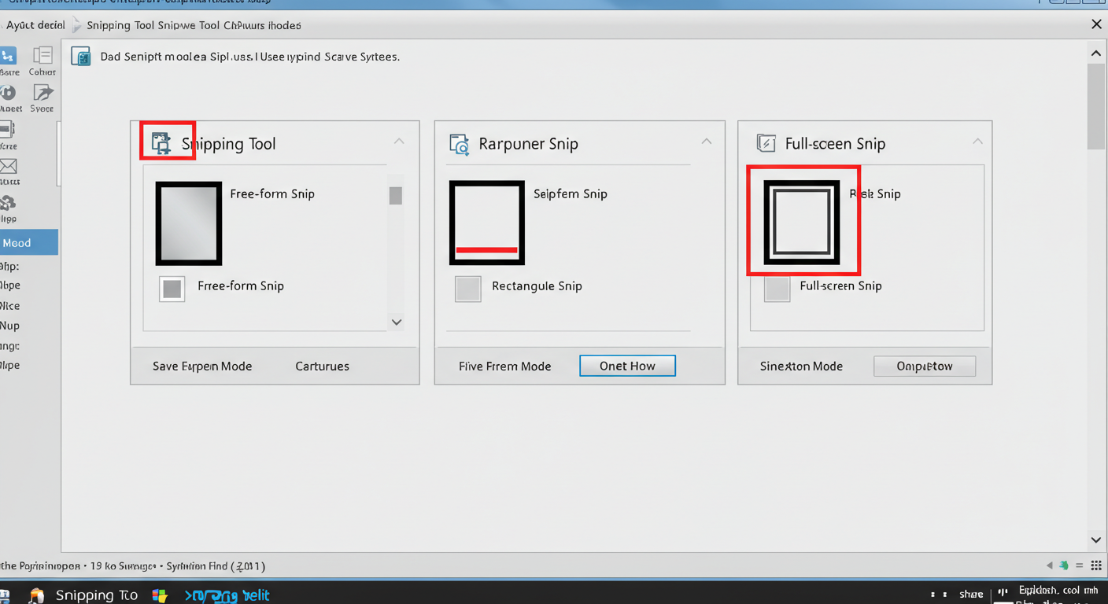The height and width of the screenshot is (604, 1108).
Task: Click the scrollbar thumb inside the Snipping Tool card
Action: (396, 196)
